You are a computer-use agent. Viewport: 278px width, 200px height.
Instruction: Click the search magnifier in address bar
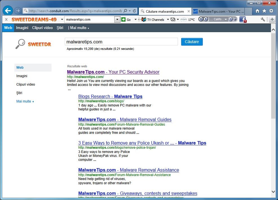(125, 11)
